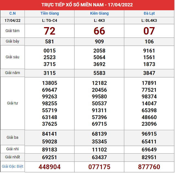The width and height of the screenshot is (175, 173).
Task: Click the Giải tám number 07
Action: [149, 31]
